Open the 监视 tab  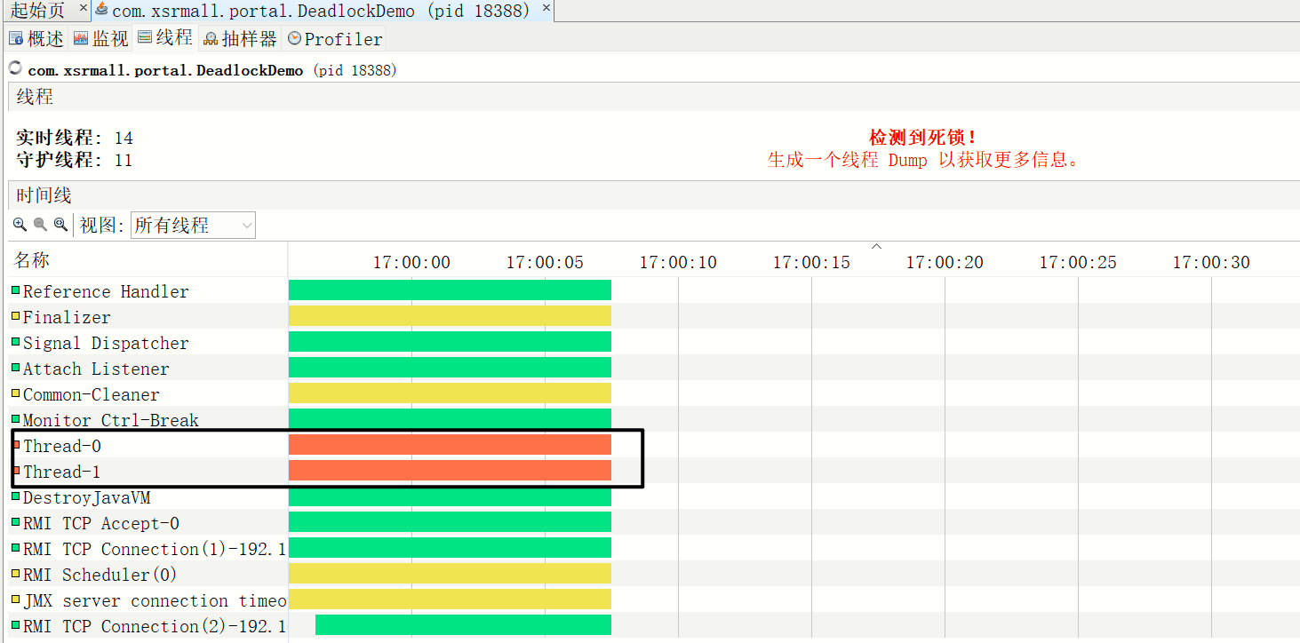(100, 39)
